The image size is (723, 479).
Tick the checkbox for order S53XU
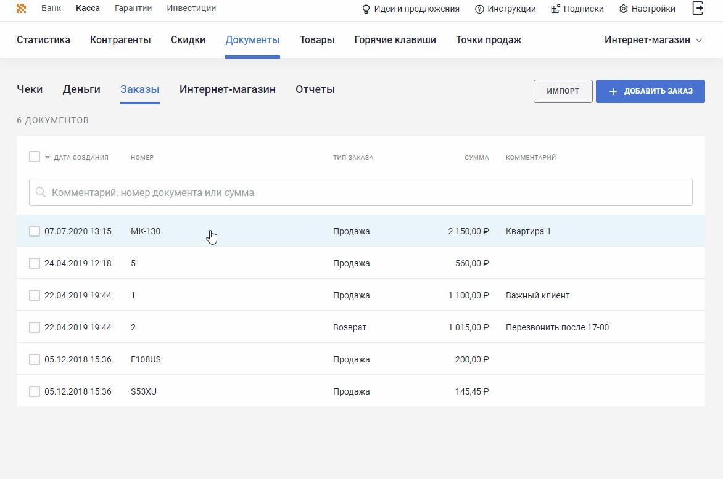[35, 391]
